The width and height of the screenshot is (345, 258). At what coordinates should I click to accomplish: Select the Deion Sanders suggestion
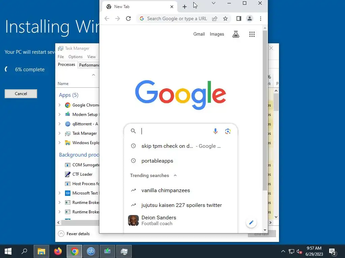click(181, 220)
